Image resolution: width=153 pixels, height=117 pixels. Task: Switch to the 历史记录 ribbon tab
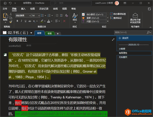tap(44, 9)
